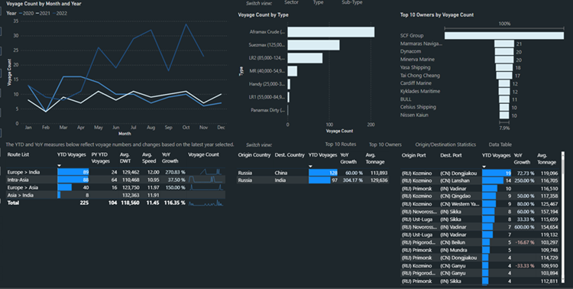Switch chart view to Sub-Type

click(352, 2)
